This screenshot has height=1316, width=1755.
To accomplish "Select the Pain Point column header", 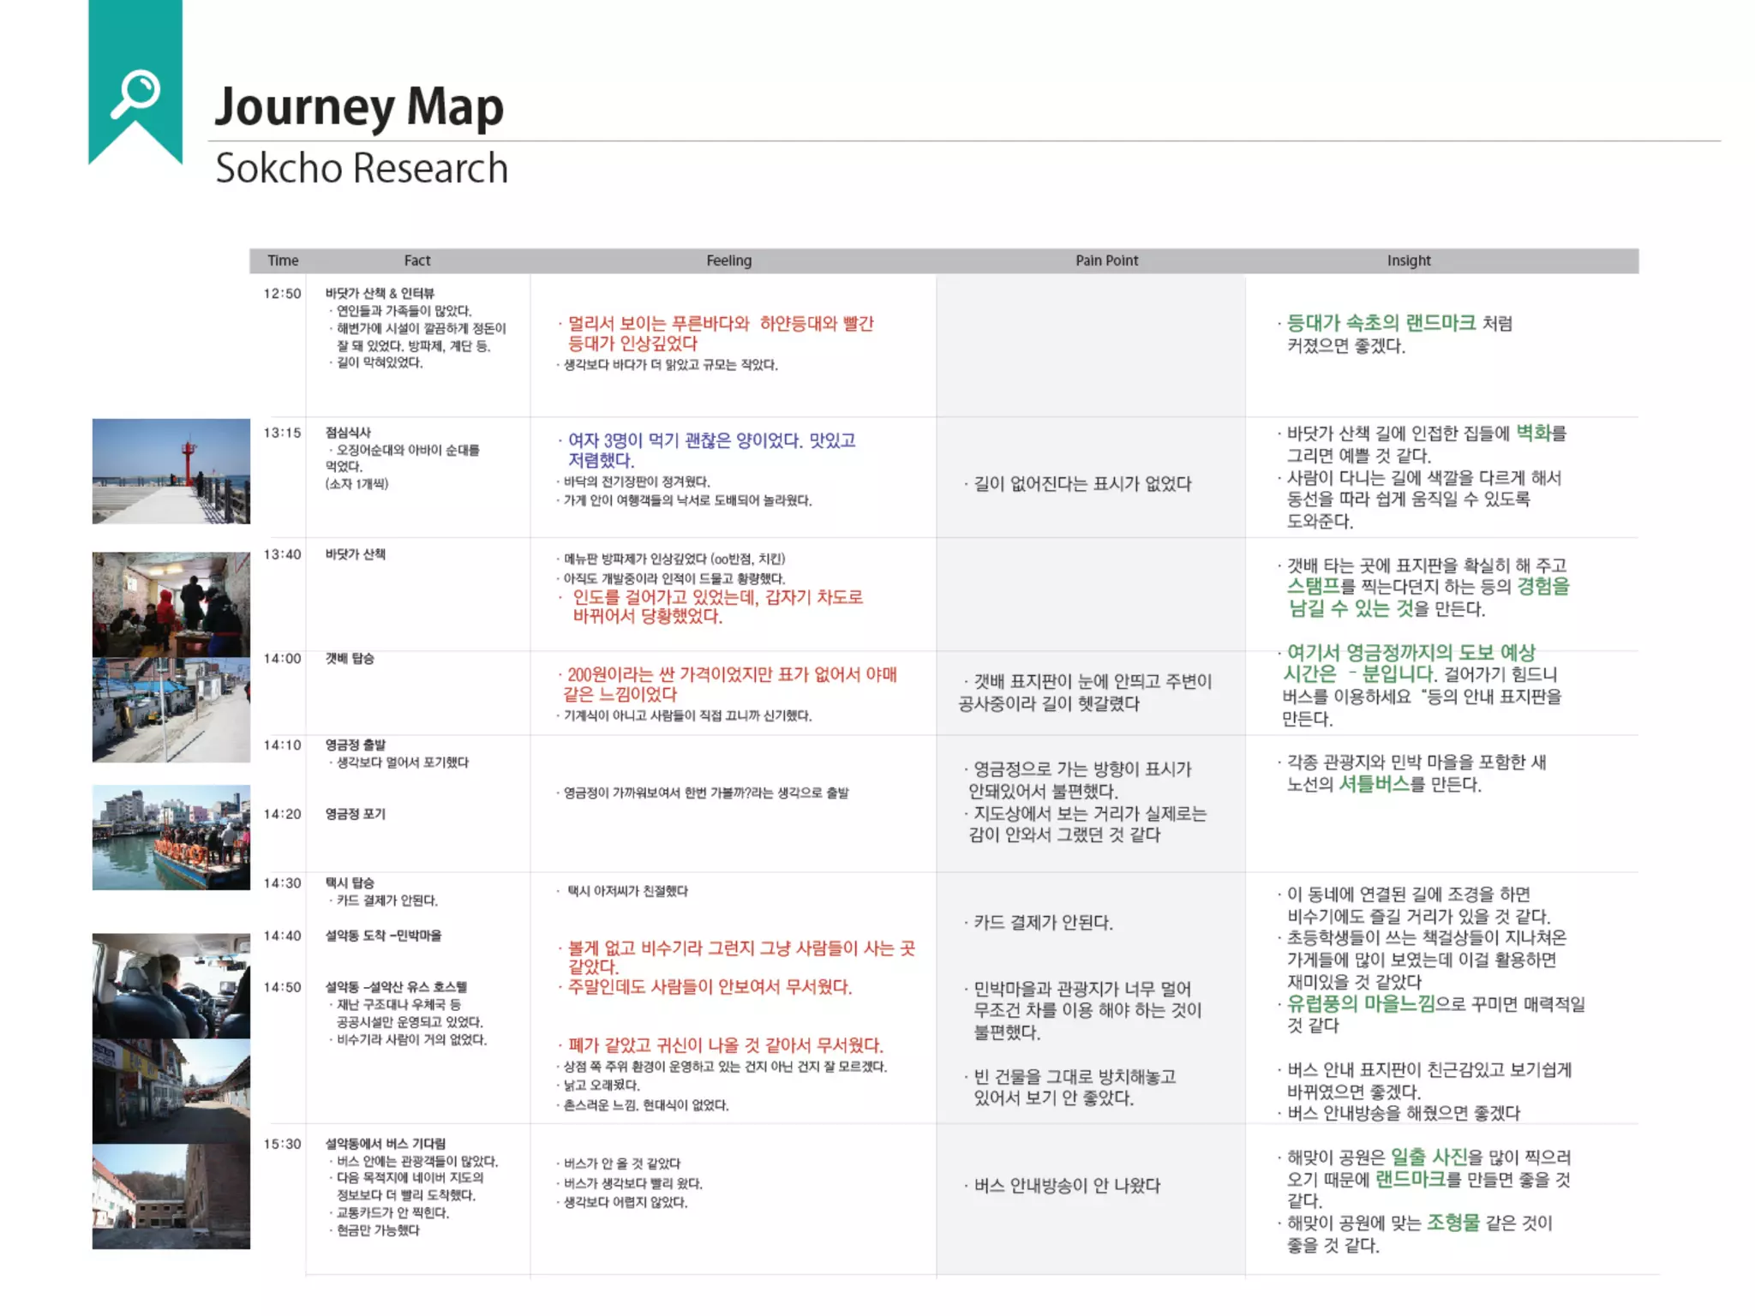I will coord(1106,260).
